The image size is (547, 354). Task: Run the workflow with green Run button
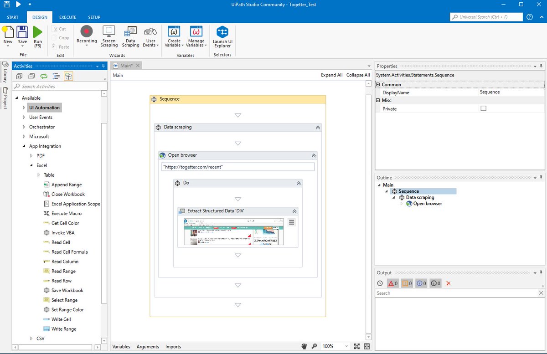pyautogui.click(x=38, y=32)
